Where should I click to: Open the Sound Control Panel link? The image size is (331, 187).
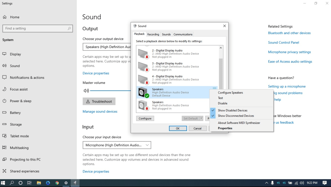pos(283,42)
